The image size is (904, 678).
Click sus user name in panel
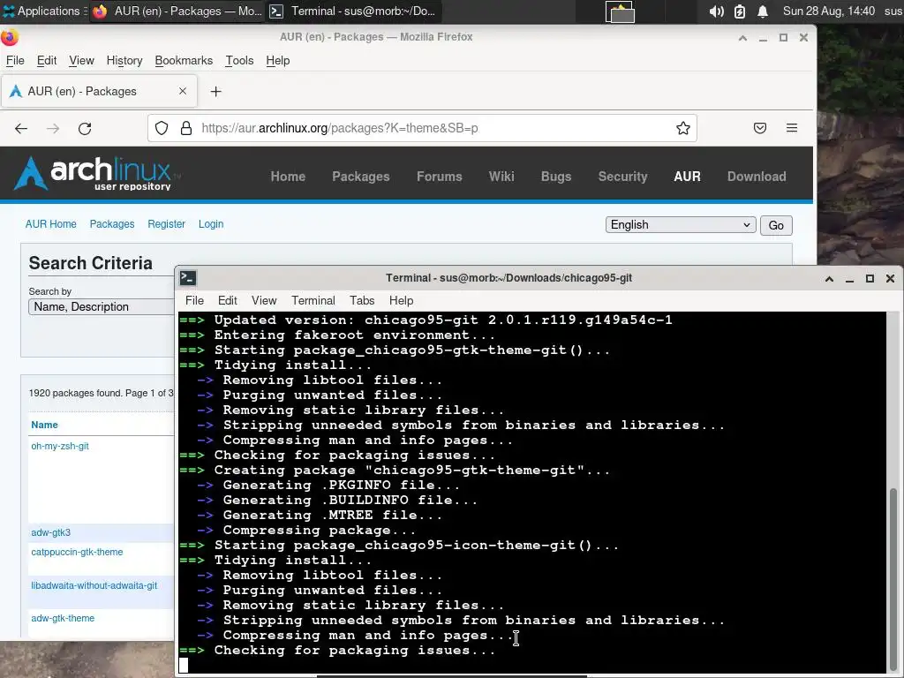[893, 11]
